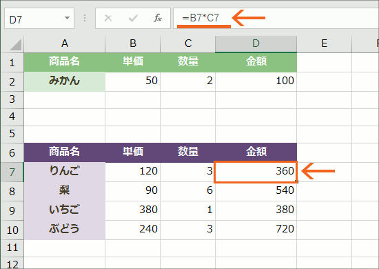379x269 pixels.
Task: Select cell with value 2 in みかん row
Action: 188,82
